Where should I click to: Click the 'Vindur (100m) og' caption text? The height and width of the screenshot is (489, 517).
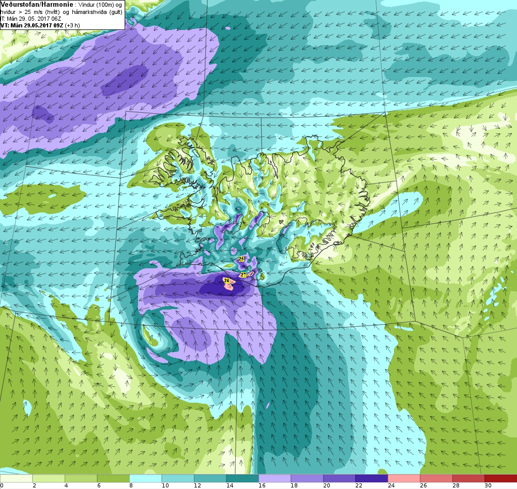pyautogui.click(x=100, y=5)
